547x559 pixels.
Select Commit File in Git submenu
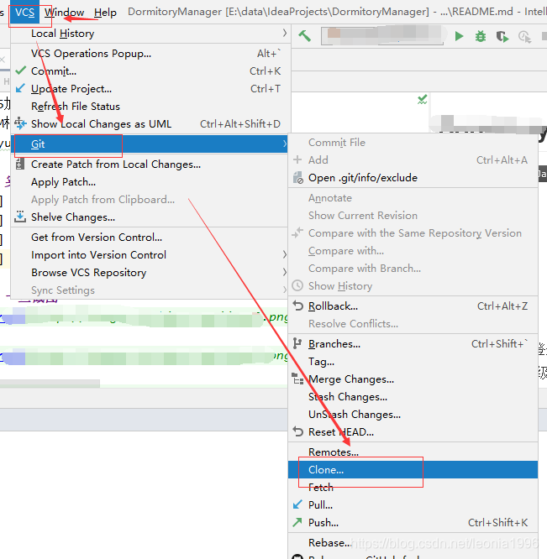click(x=413, y=143)
